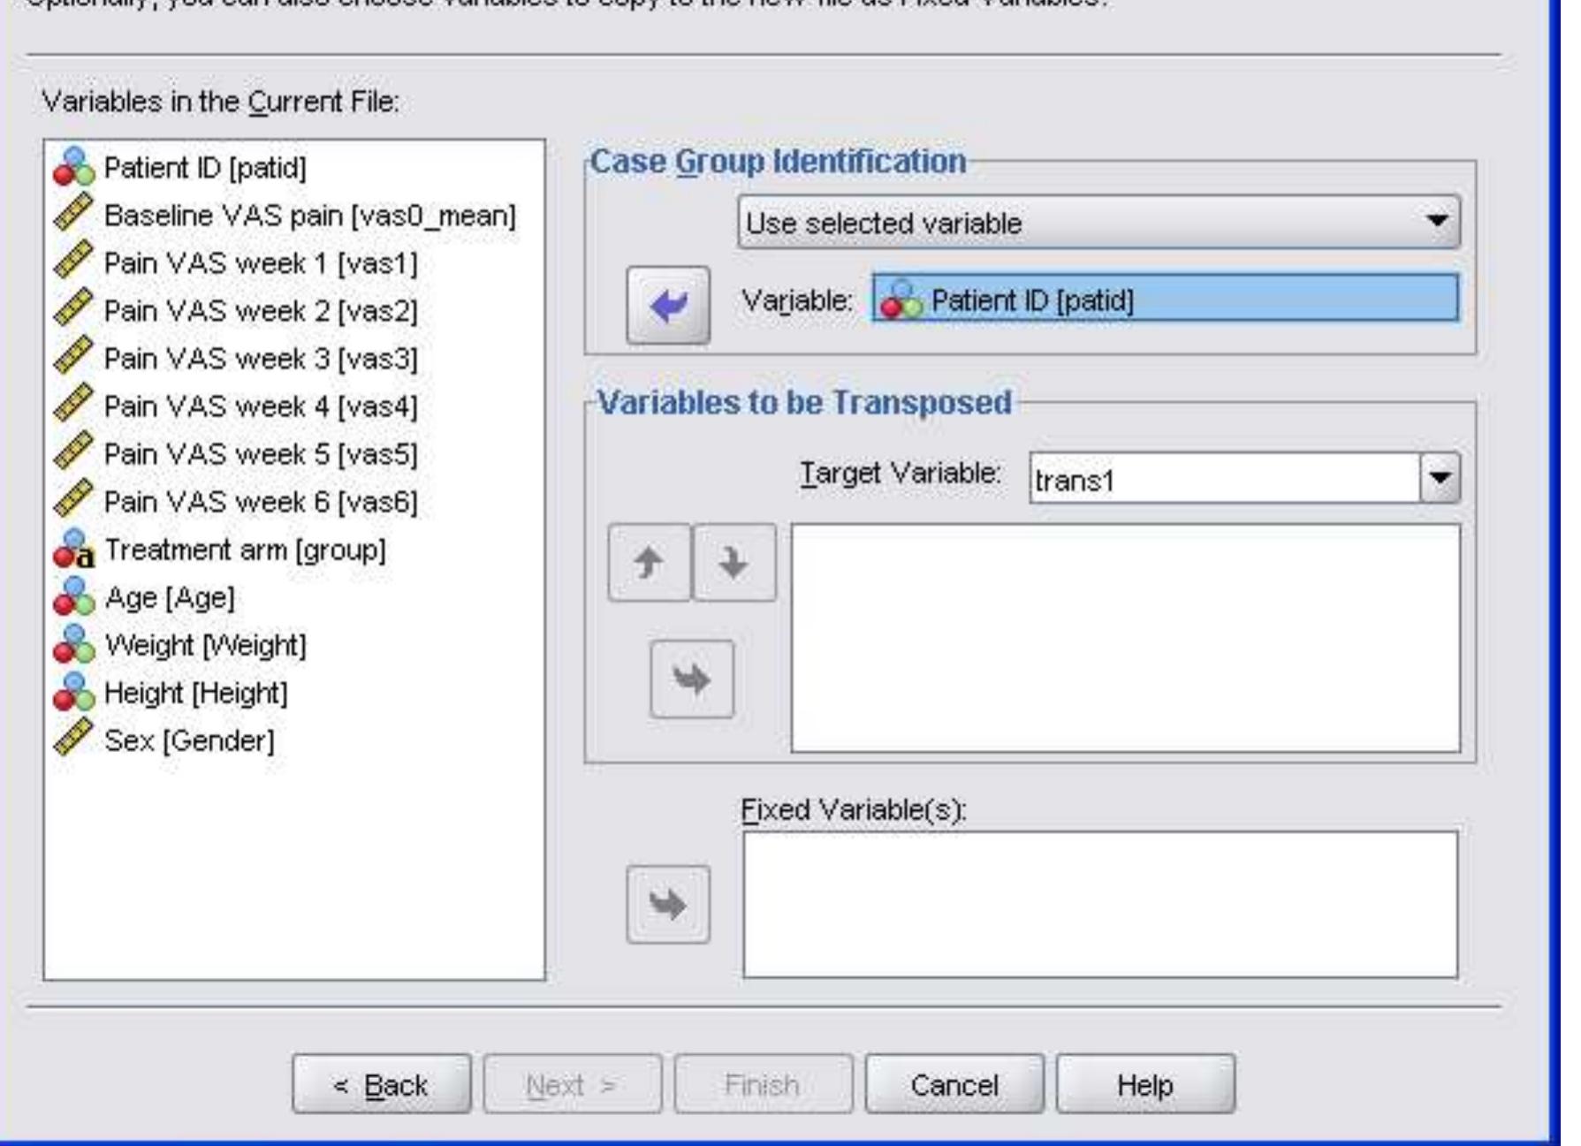Click the blue arrow to remove case group variable

pos(668,306)
